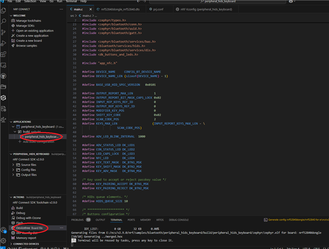
Task: Click the Manage toolchains icon
Action: 13,21
